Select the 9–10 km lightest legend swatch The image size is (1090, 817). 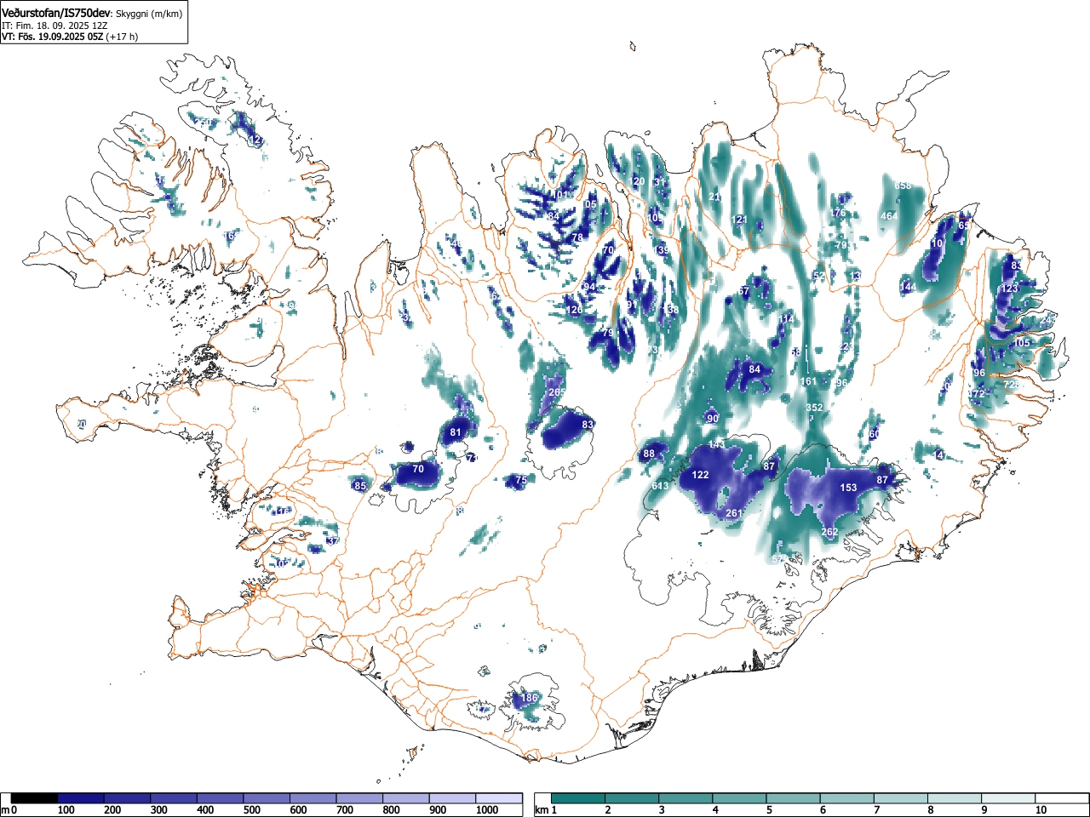pos(1007,798)
